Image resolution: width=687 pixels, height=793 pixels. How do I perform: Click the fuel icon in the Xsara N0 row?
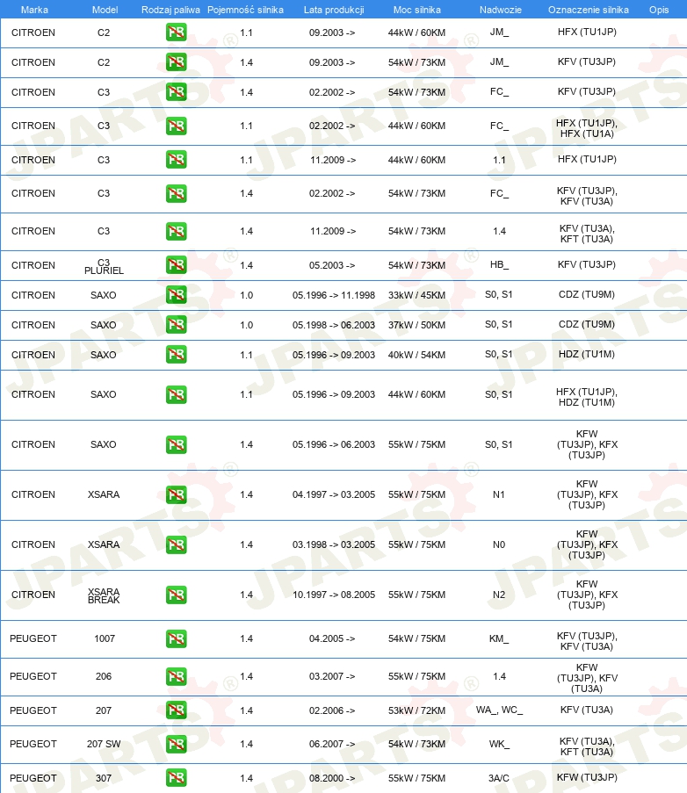176,544
